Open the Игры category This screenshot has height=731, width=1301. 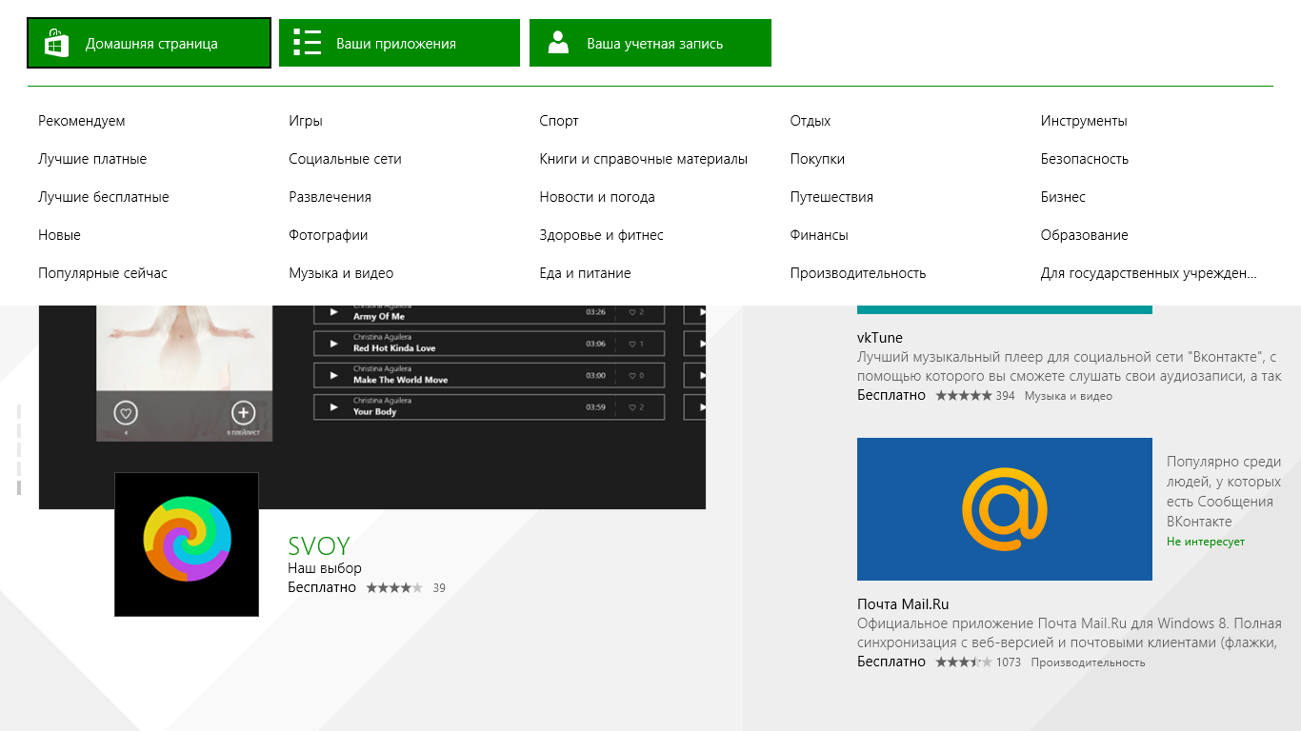306,121
